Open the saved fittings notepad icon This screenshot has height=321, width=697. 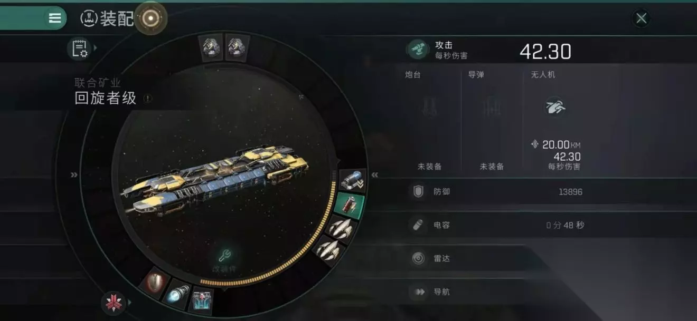(79, 48)
